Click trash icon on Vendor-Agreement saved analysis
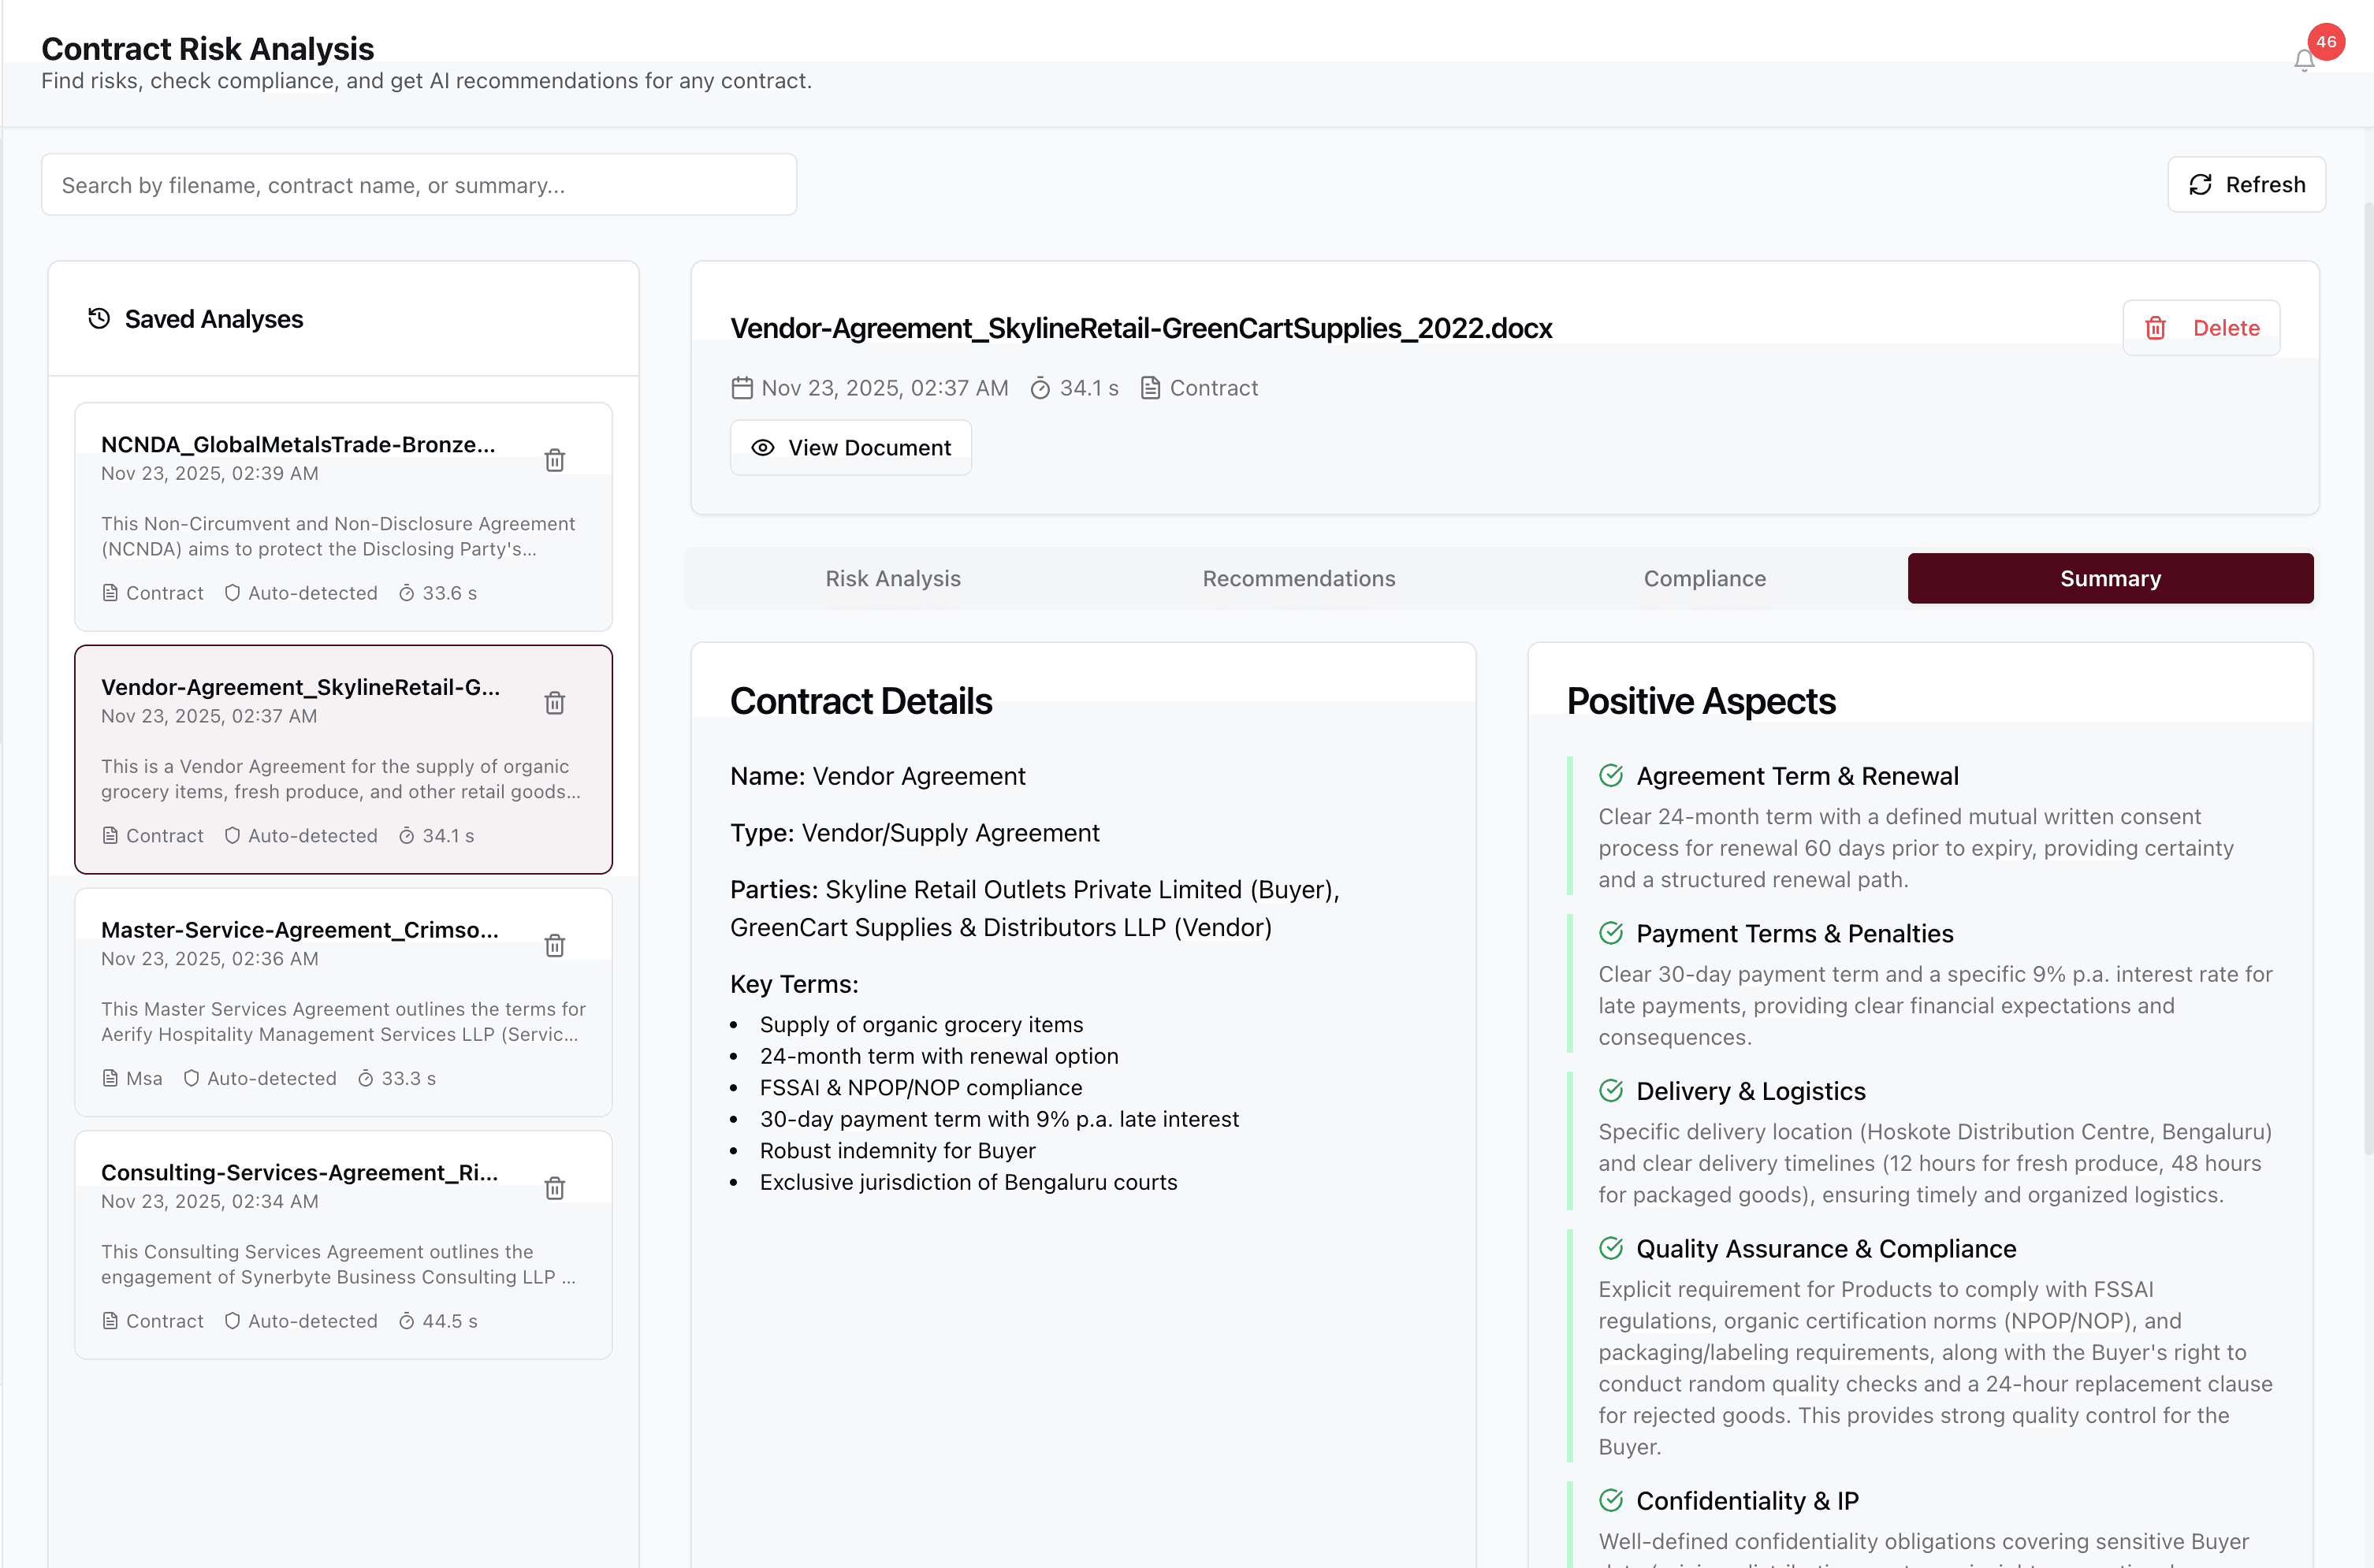 555,703
